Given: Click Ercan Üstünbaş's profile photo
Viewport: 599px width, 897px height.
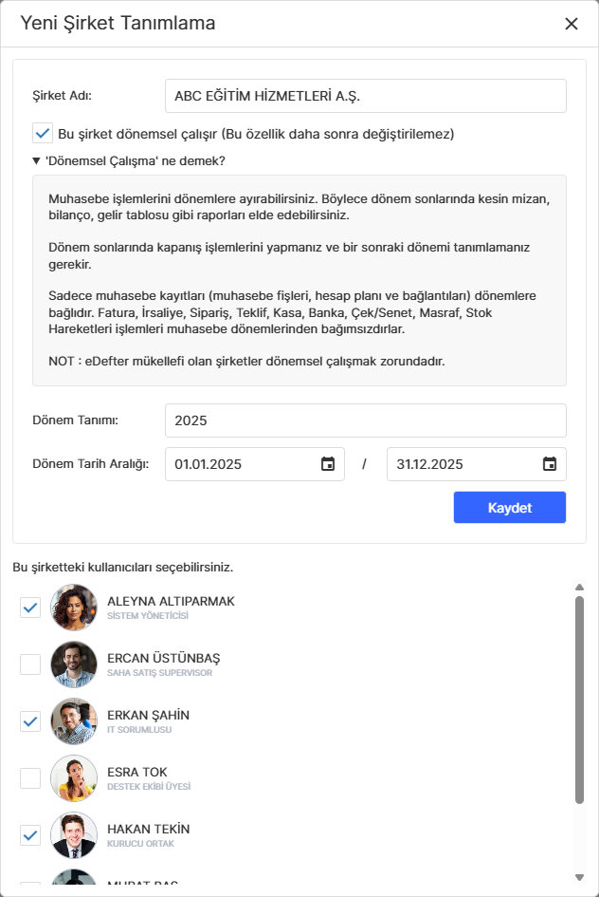Looking at the screenshot, I should 74,664.
